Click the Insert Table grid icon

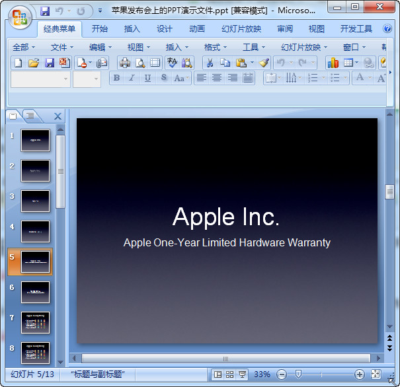(x=348, y=63)
